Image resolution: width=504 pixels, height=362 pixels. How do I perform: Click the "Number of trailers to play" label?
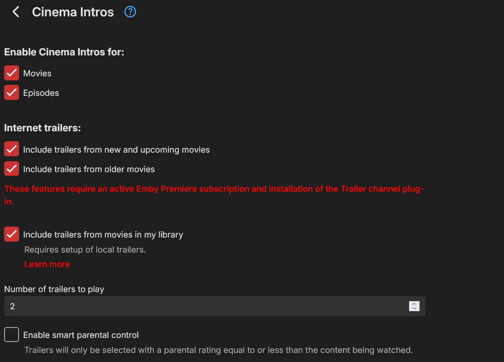pyautogui.click(x=54, y=289)
